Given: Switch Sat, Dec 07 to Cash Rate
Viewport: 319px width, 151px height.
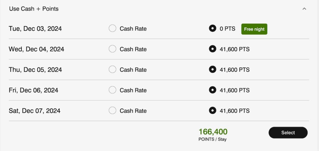Looking at the screenshot, I should [x=112, y=111].
